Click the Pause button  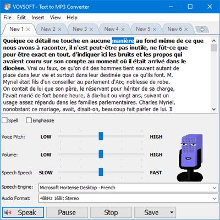pos(67,212)
